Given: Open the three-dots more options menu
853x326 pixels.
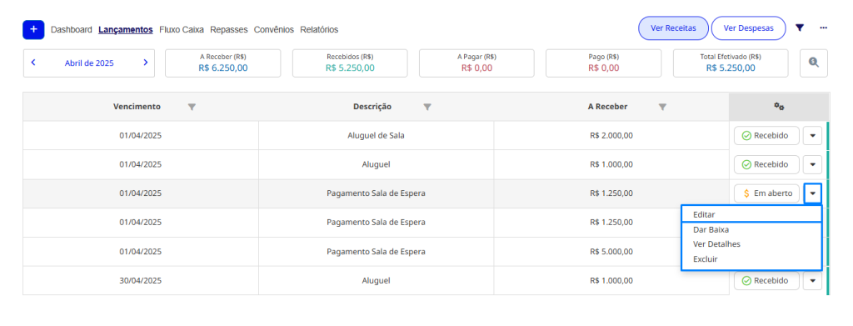Looking at the screenshot, I should [824, 28].
